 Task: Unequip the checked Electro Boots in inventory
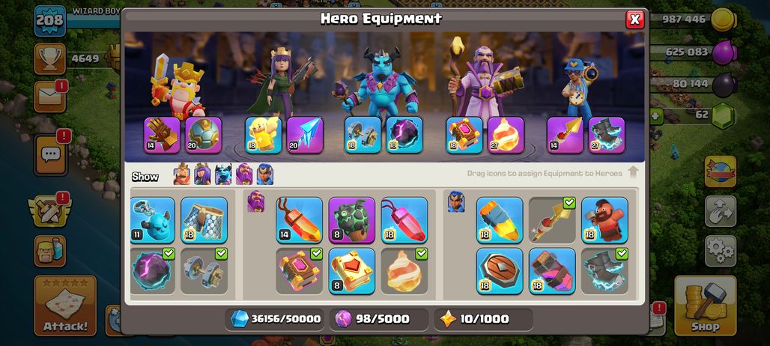(604, 271)
